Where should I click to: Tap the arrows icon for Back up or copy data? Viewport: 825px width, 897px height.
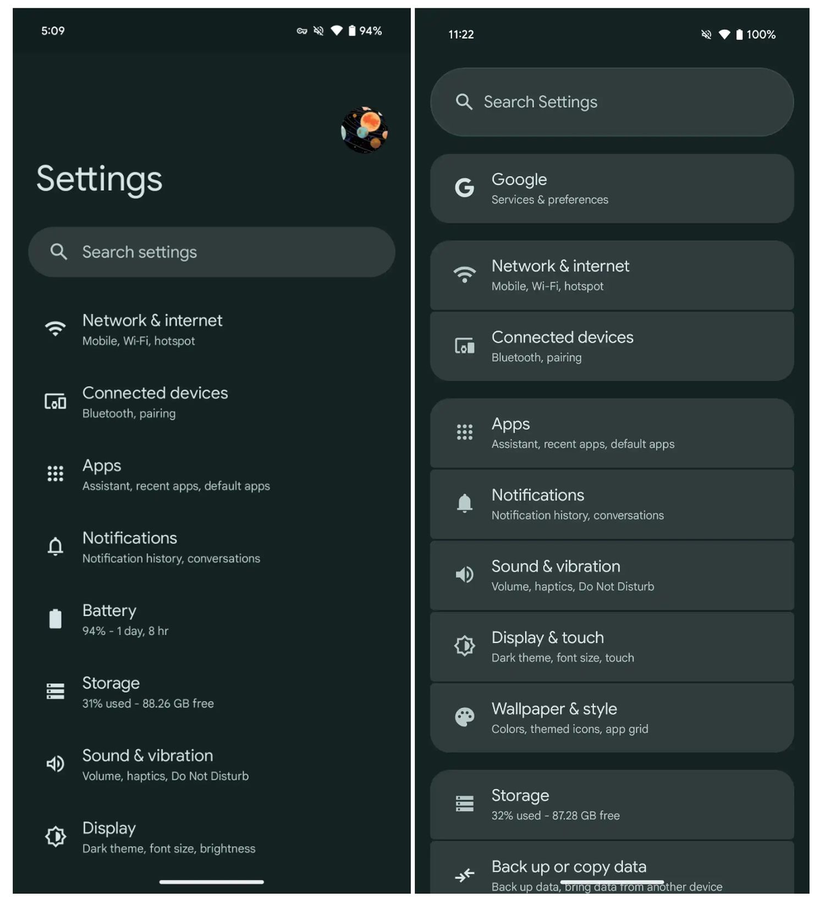click(x=465, y=874)
